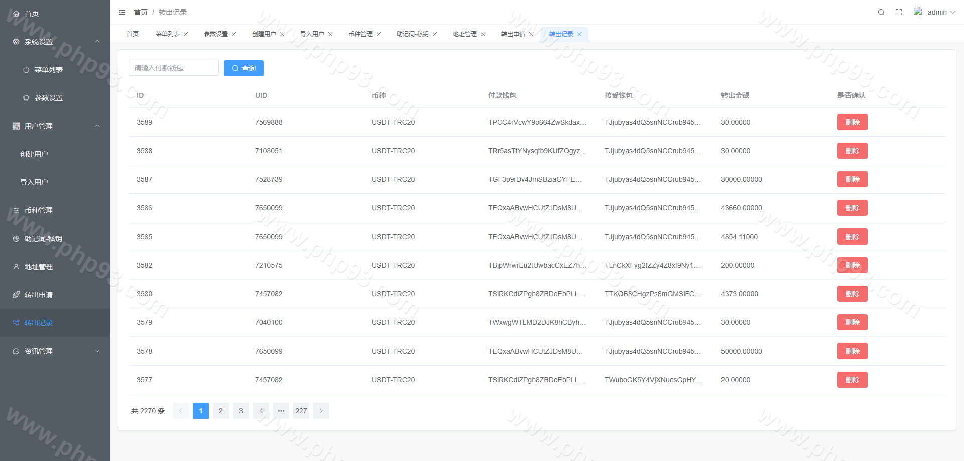The height and width of the screenshot is (461, 964).
Task: Focus the 请输入付款钱包 input field
Action: tap(173, 68)
